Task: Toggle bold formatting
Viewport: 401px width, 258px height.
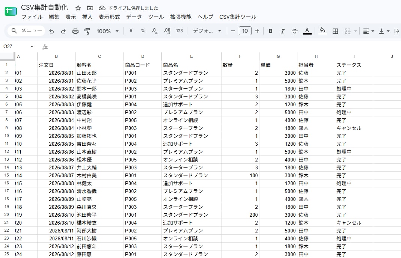Action: pos(271,31)
